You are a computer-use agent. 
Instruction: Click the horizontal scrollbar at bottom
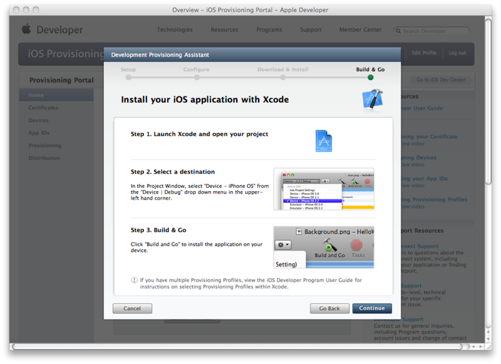(238, 346)
